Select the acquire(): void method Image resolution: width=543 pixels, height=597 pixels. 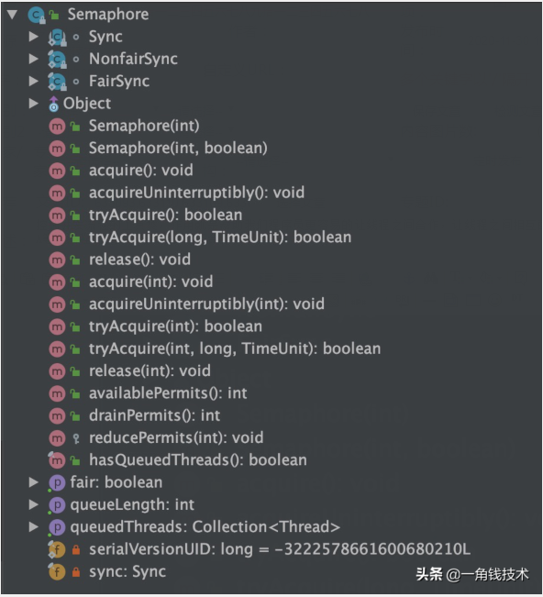pos(141,171)
